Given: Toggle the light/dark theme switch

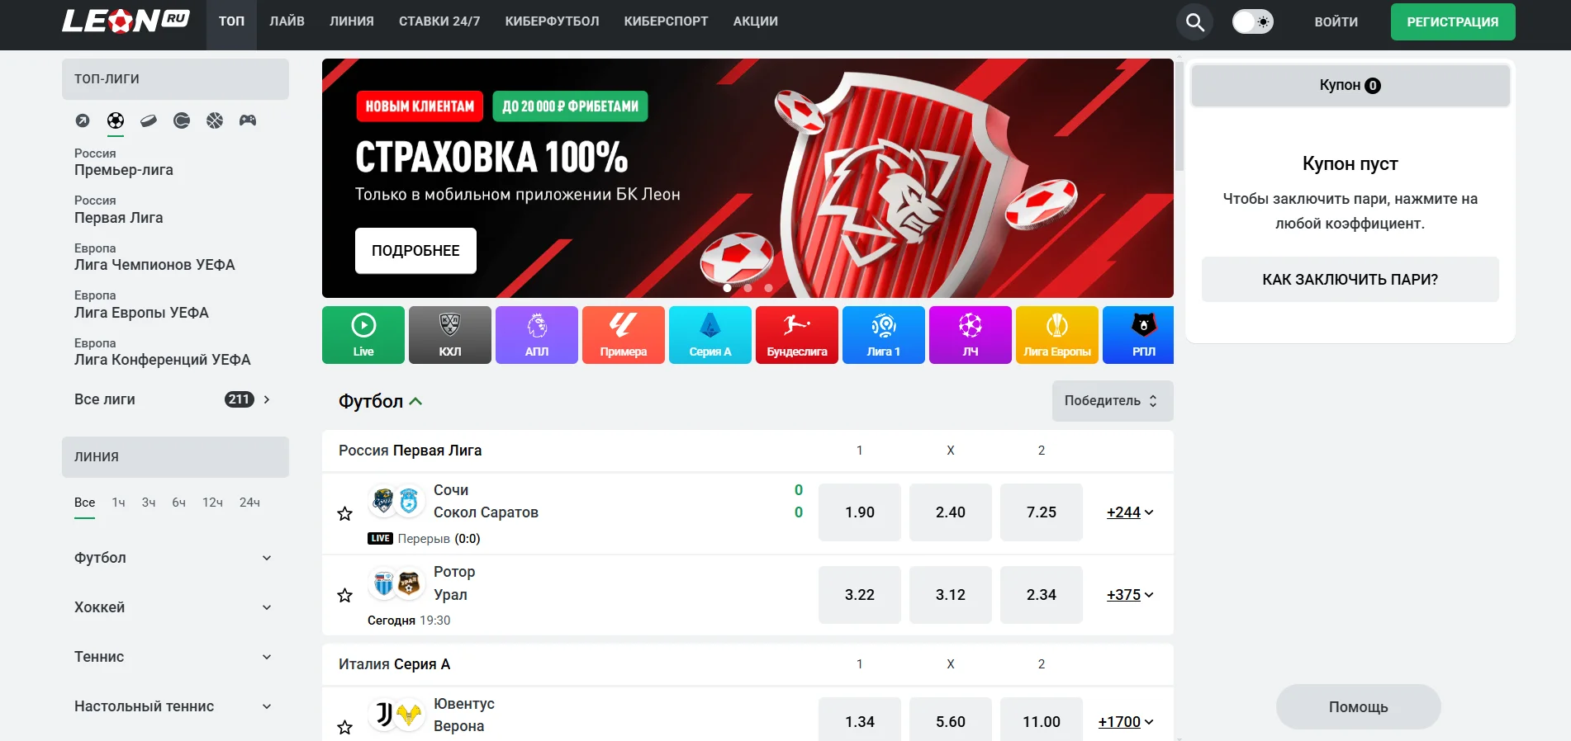Looking at the screenshot, I should coord(1252,22).
